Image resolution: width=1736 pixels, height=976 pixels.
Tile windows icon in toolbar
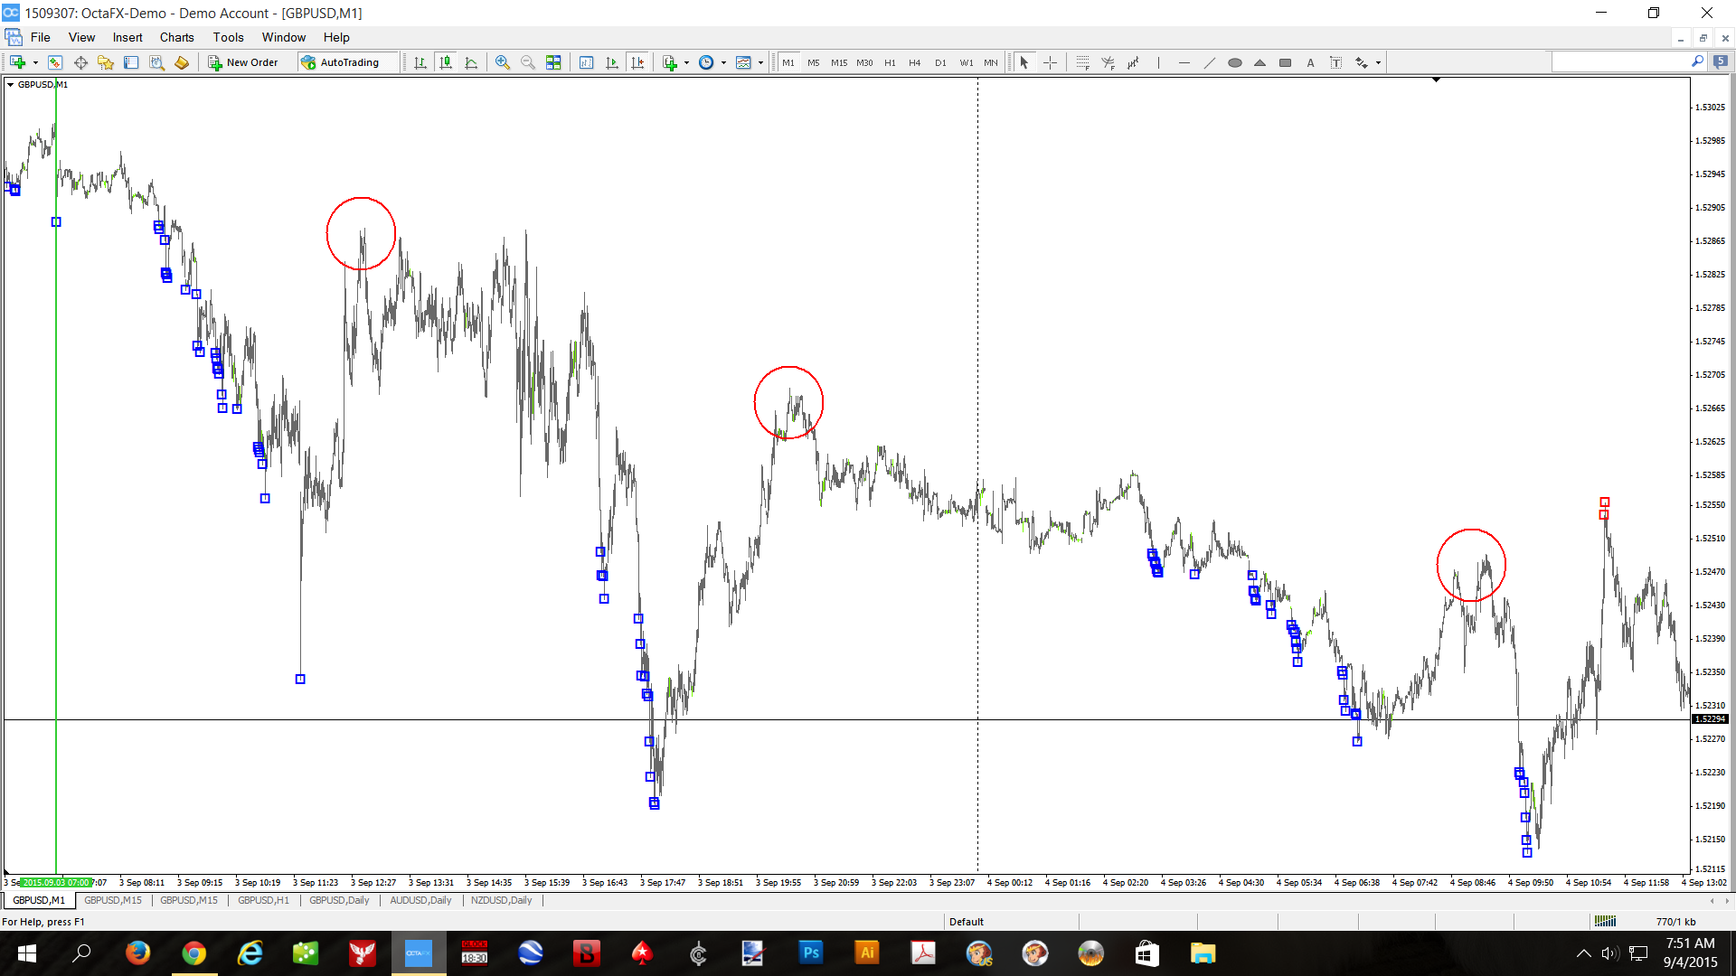(553, 62)
